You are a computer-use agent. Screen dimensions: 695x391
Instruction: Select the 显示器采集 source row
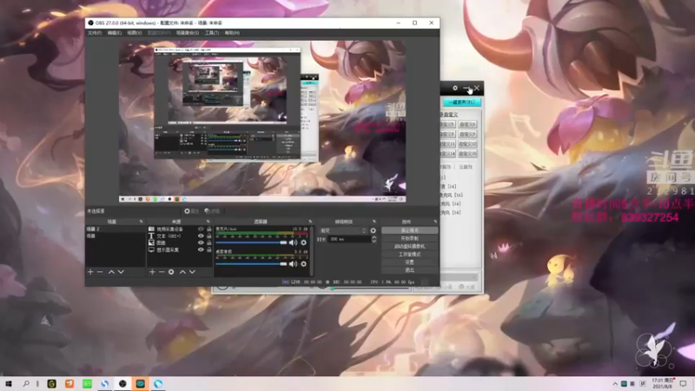pos(180,249)
